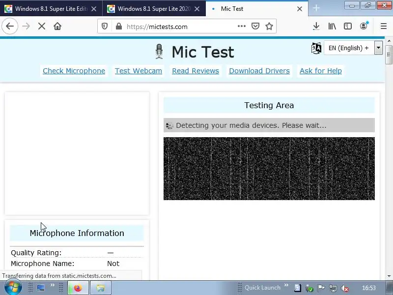This screenshot has width=393, height=295.
Task: Close the Mic Test tab
Action: (x=300, y=9)
